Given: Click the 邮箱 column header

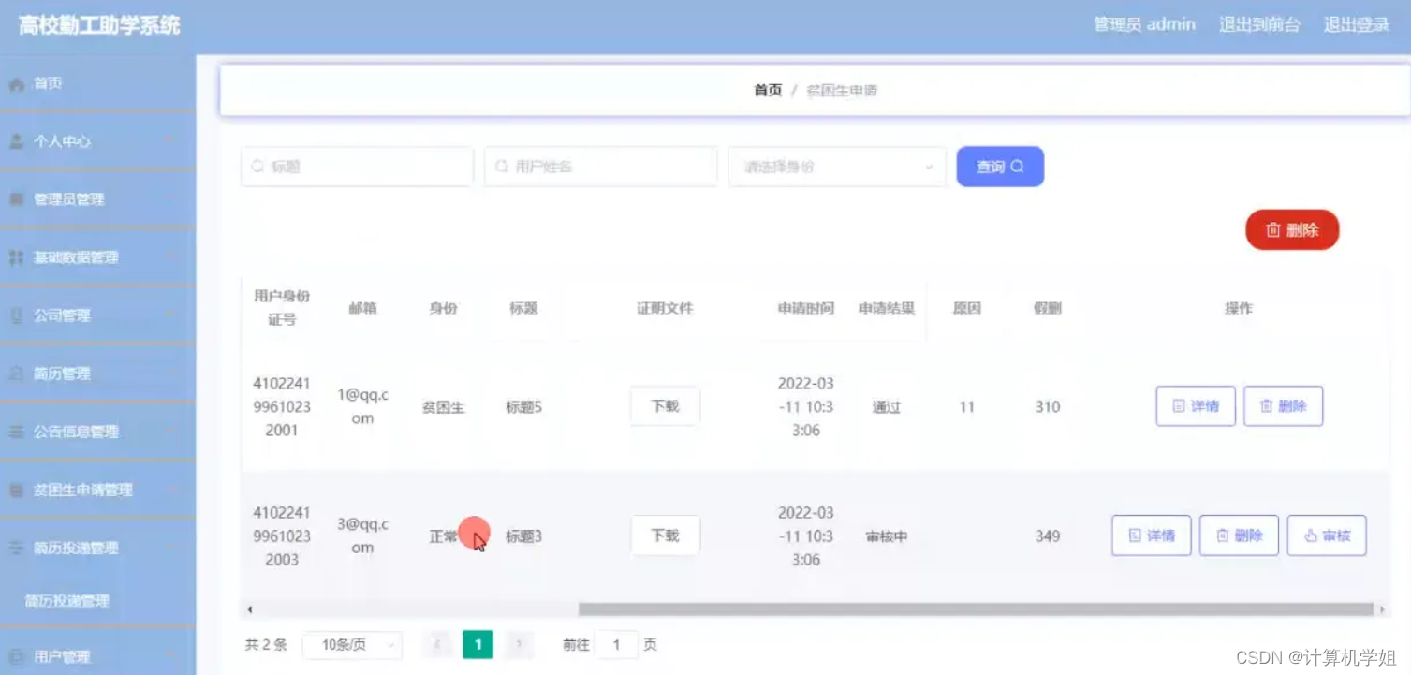Looking at the screenshot, I should 362,308.
